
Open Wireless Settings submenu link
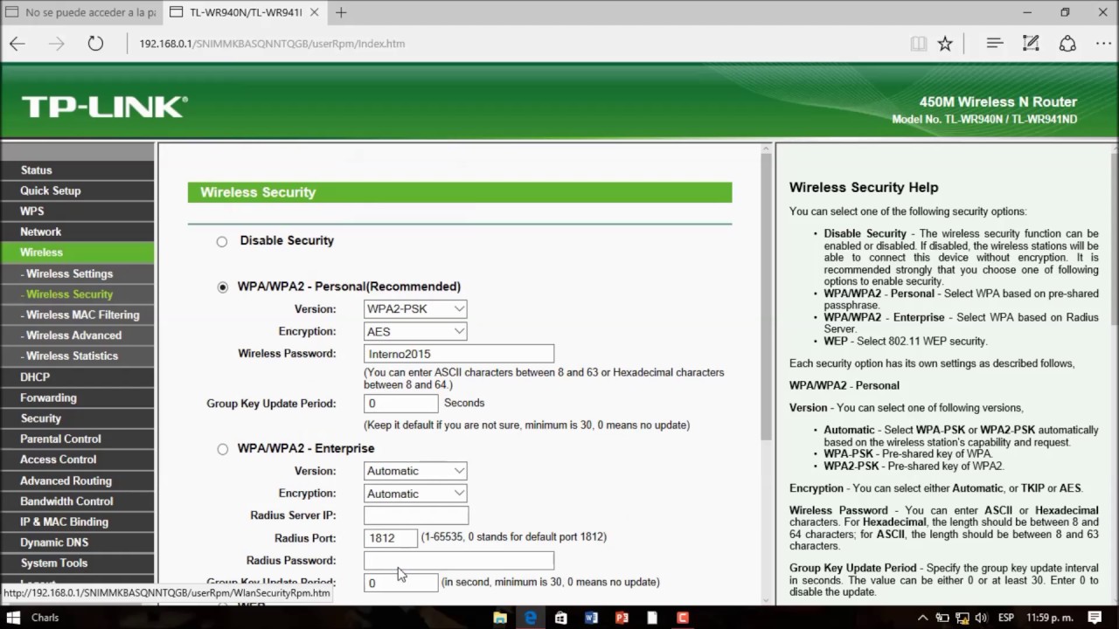coord(67,273)
